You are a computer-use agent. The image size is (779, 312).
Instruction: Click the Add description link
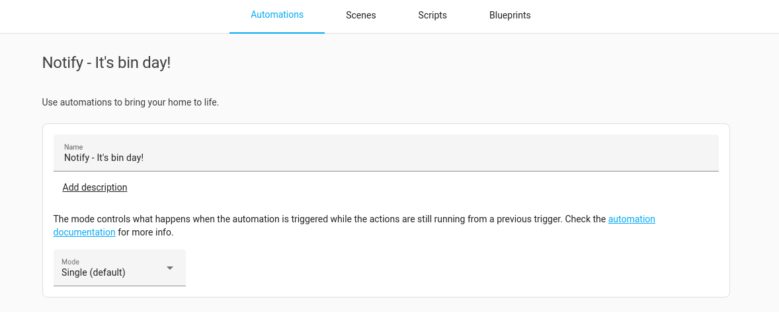pos(95,187)
